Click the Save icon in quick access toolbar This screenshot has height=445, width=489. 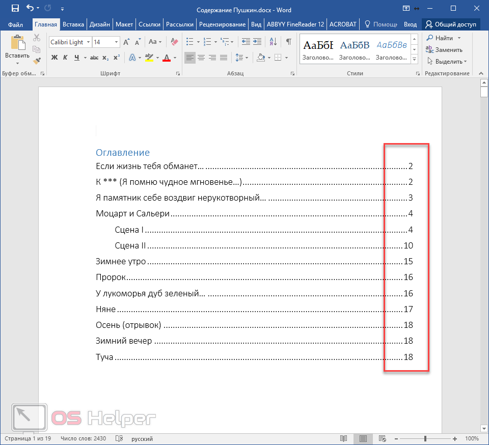tap(15, 8)
